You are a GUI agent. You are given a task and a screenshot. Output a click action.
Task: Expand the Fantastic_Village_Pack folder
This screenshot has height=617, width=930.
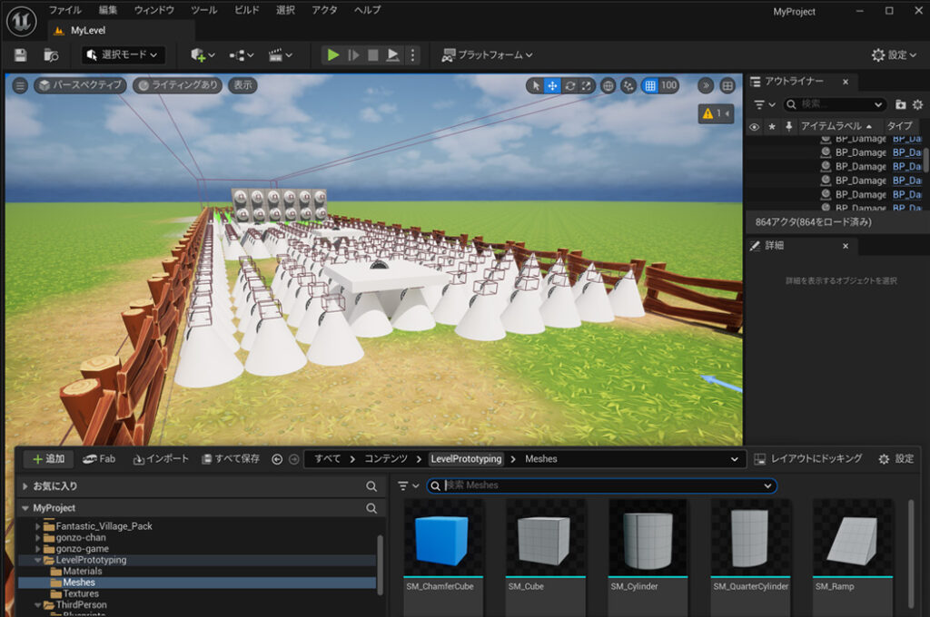coord(38,526)
